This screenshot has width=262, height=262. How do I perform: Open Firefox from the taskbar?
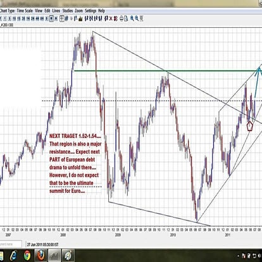click(x=41, y=256)
